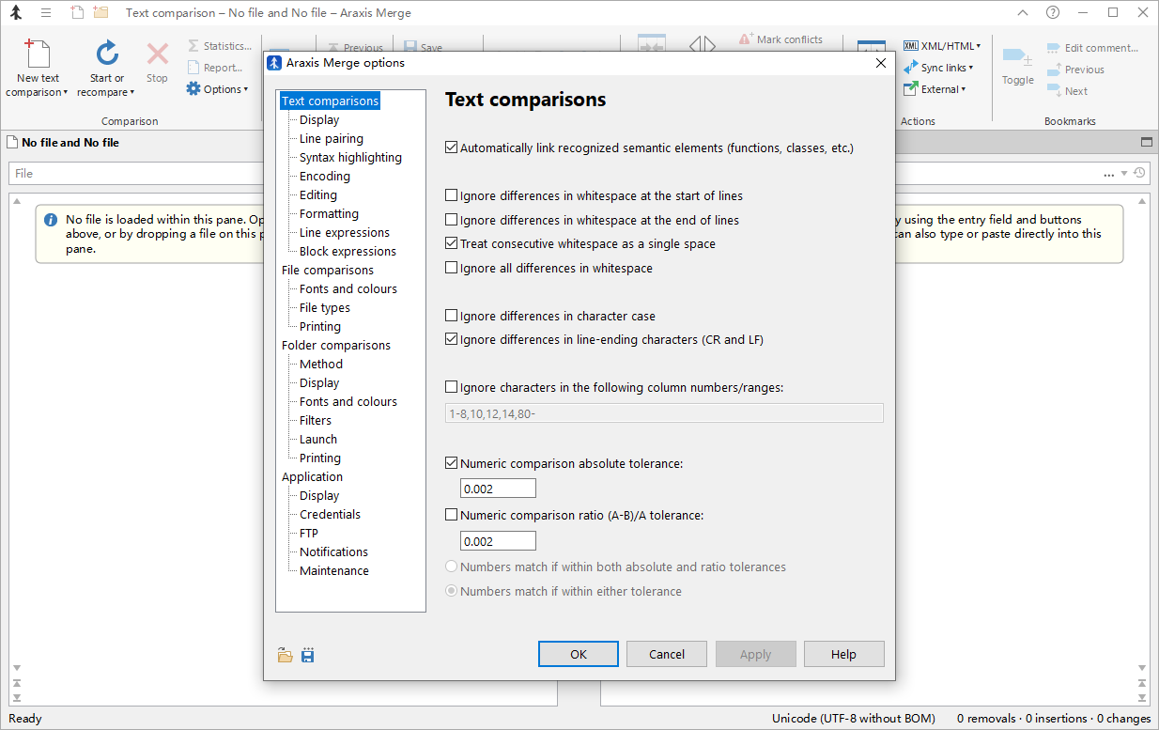Screen dimensions: 1159x730
Task: Open help via the question mark icon
Action: (x=1053, y=13)
